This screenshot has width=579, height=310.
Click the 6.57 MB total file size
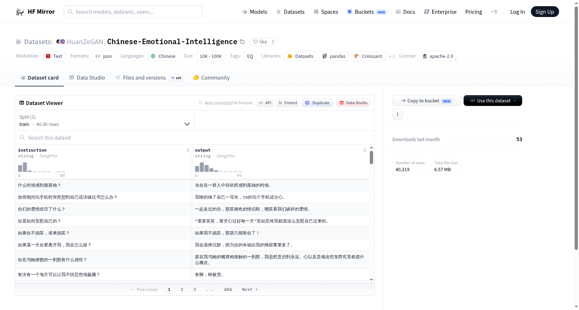tap(442, 169)
